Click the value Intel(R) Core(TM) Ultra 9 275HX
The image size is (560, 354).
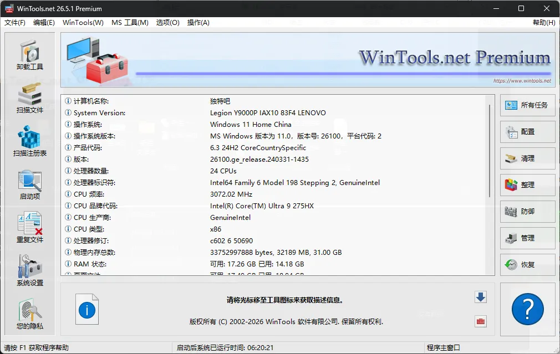(262, 206)
